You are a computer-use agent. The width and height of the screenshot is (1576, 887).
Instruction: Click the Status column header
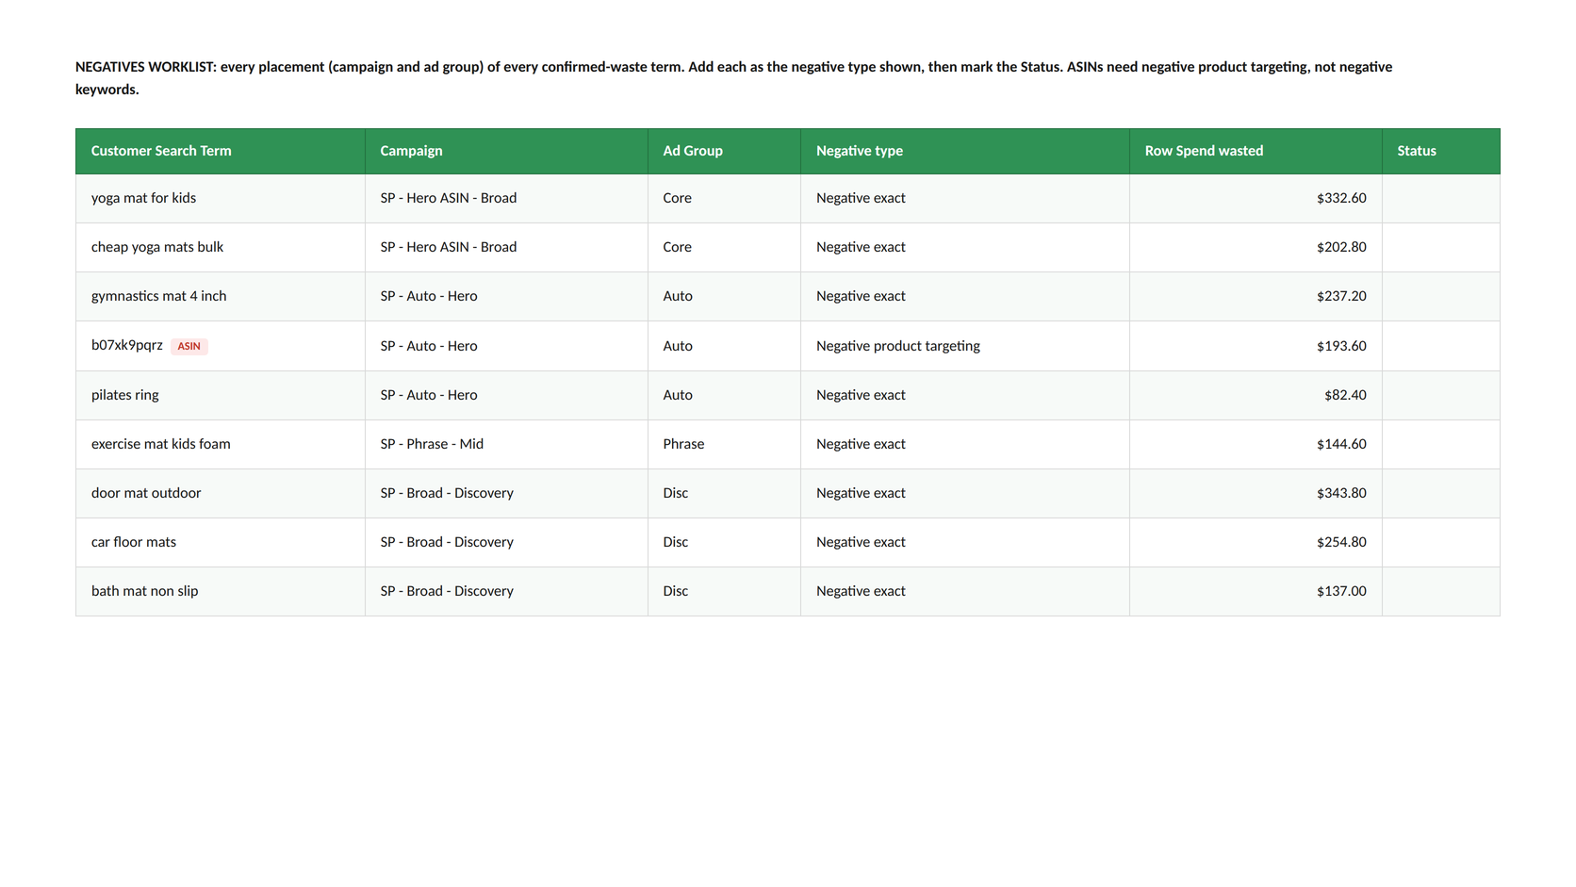point(1440,151)
